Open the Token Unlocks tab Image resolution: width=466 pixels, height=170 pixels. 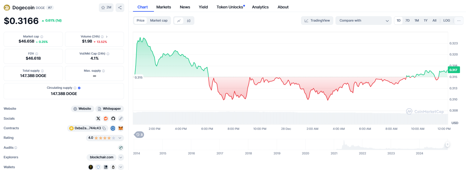(x=230, y=7)
